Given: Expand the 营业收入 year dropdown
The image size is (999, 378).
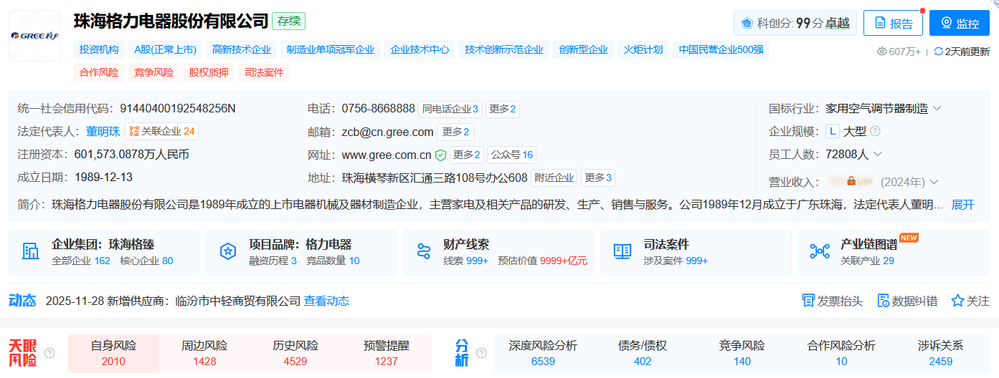Looking at the screenshot, I should [934, 182].
